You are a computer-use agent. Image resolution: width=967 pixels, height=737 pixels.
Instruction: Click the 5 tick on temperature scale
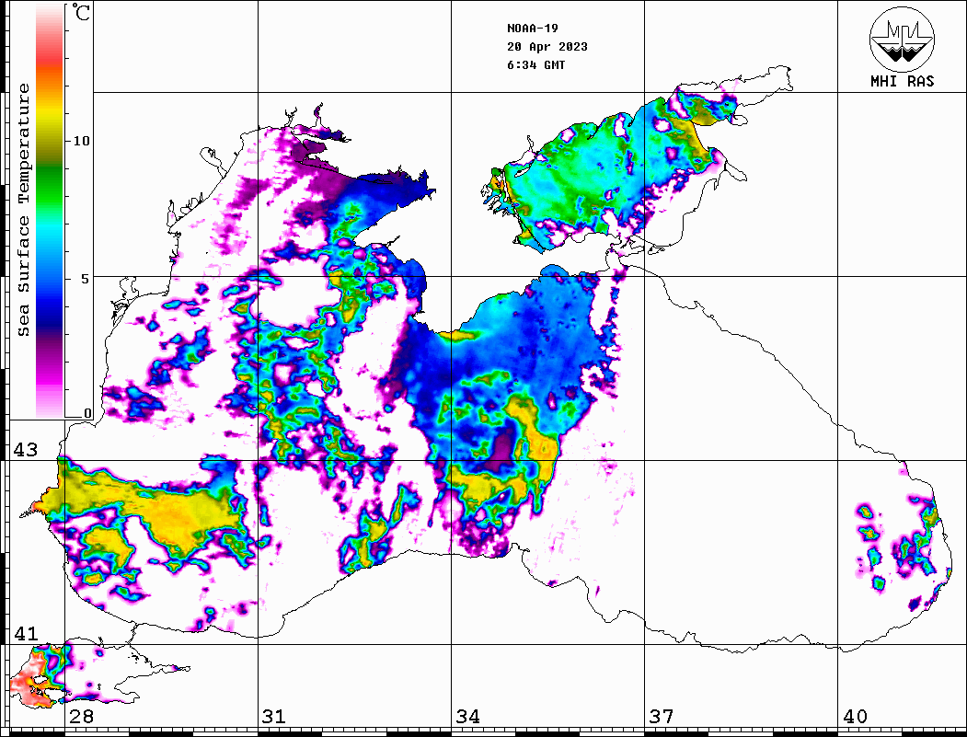86,279
